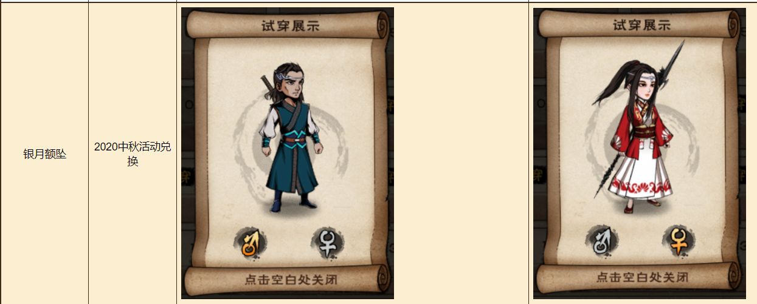
Task: Click the male character's dark blue boots
Action: (292, 202)
